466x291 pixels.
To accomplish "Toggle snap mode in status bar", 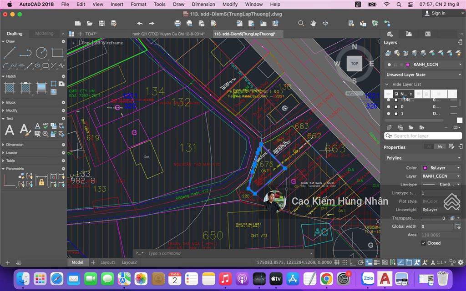I will click(345, 262).
